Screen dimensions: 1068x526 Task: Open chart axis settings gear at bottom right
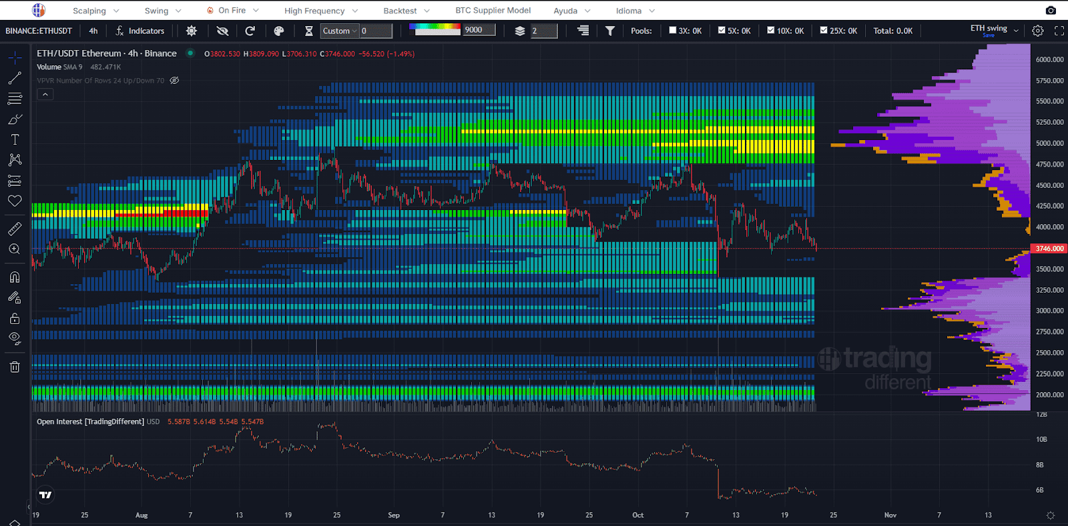[1051, 515]
